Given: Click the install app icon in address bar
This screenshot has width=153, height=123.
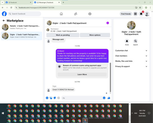Looking at the screenshot, I should point(136,7).
